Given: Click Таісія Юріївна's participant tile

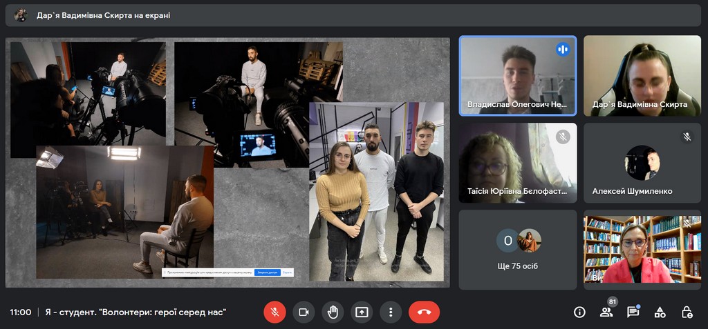Looking at the screenshot, I should coord(517,163).
